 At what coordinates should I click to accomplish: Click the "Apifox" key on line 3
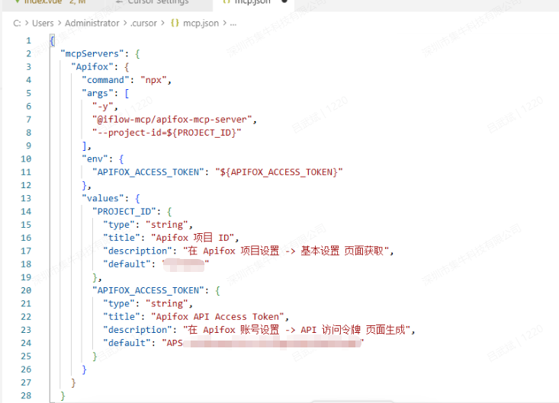point(92,67)
